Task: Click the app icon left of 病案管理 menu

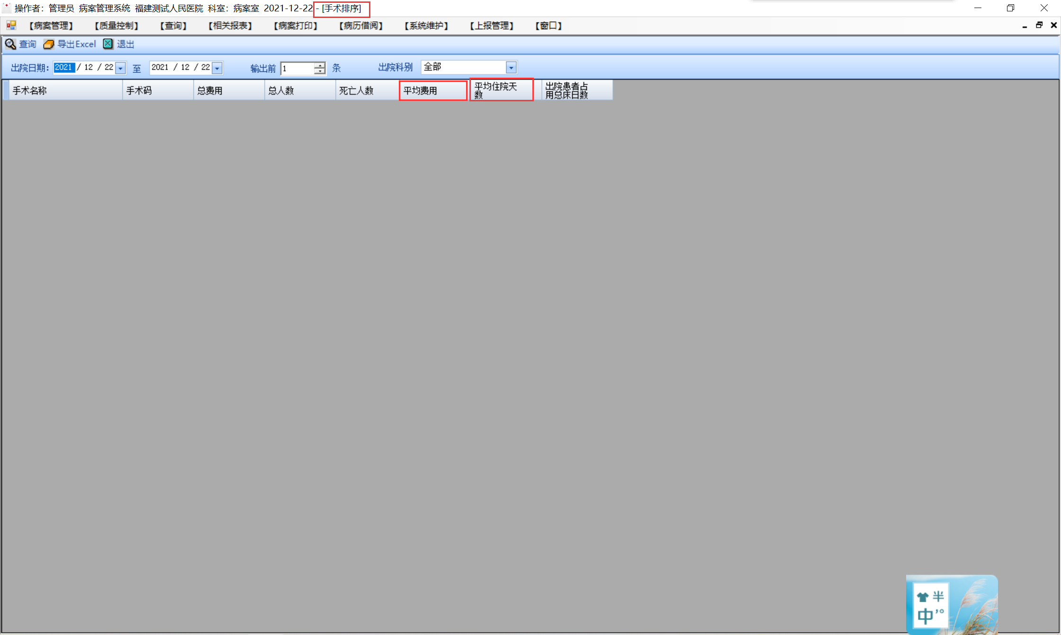Action: pyautogui.click(x=11, y=26)
